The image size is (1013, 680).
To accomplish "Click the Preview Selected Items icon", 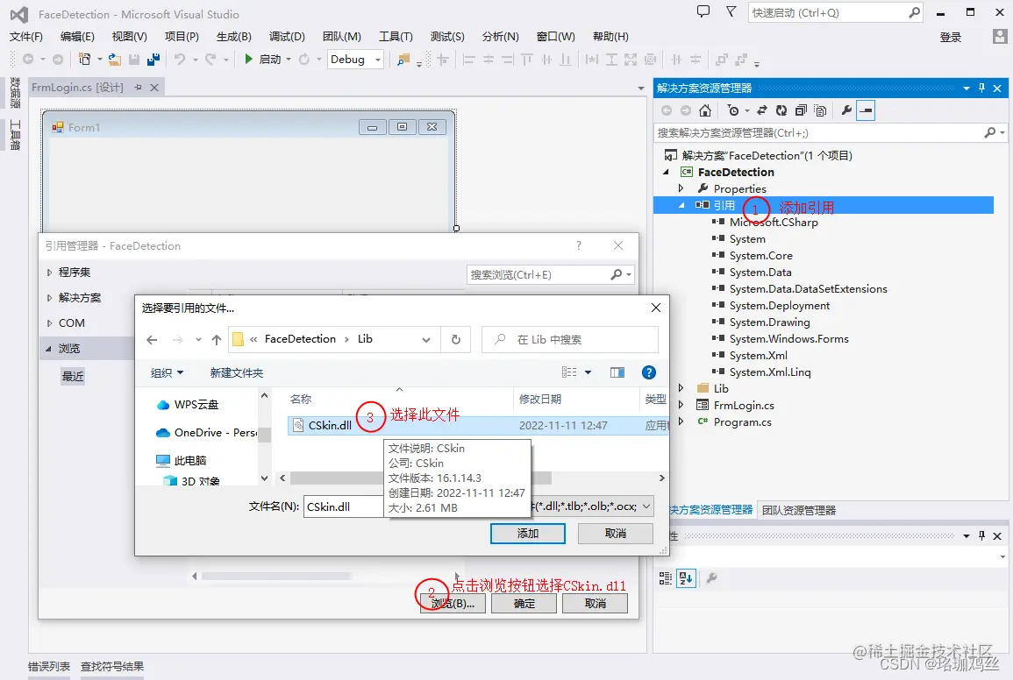I will coord(866,110).
